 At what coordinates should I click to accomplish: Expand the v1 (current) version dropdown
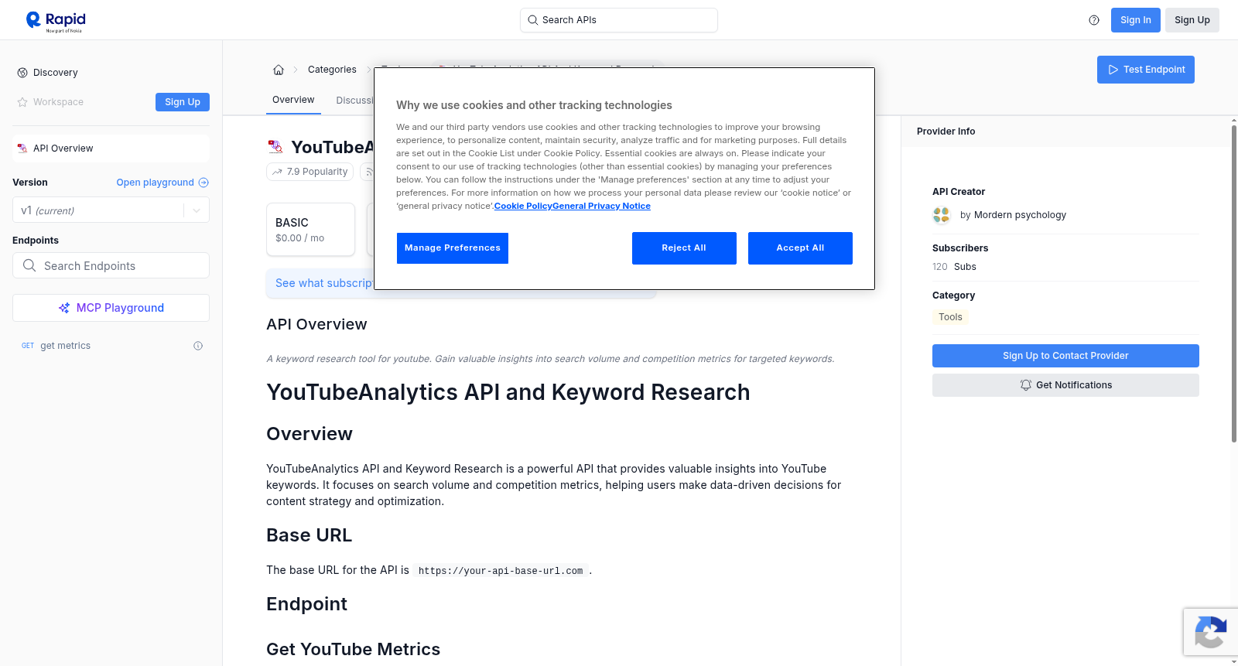click(111, 210)
